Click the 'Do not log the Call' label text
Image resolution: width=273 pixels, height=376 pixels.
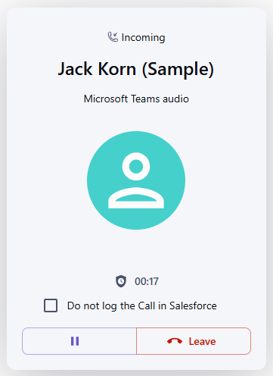111,305
